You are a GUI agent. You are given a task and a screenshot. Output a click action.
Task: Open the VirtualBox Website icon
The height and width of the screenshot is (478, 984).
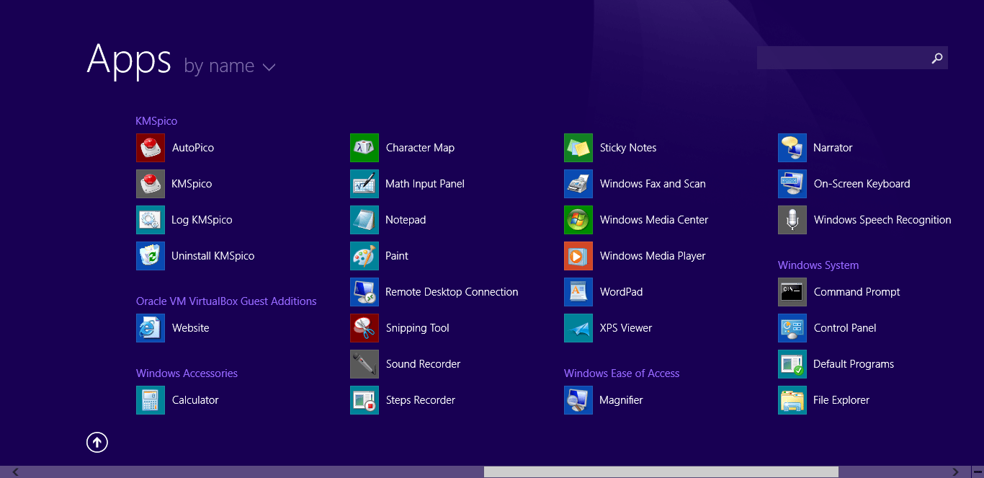pyautogui.click(x=151, y=328)
